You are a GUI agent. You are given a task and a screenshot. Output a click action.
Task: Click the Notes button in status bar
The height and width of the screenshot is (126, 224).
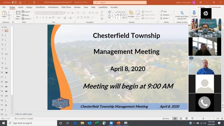166,119
